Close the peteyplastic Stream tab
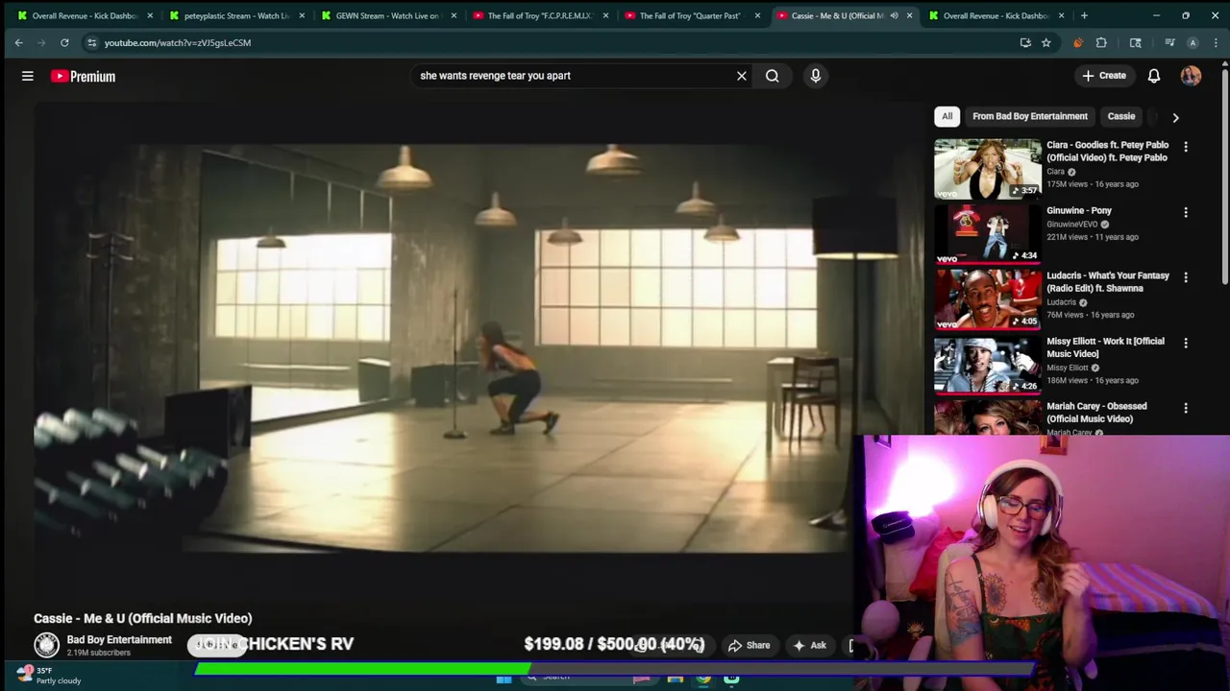The height and width of the screenshot is (691, 1230). click(302, 15)
